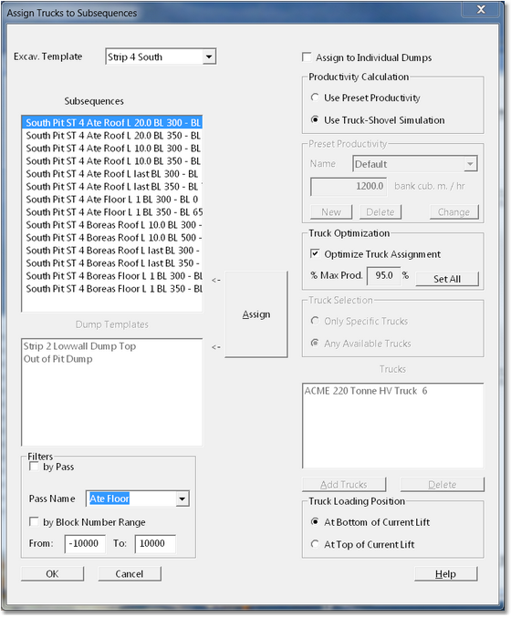This screenshot has width=511, height=617.
Task: Select Boreas Floor L 1 BL 350 subsequence
Action: click(x=112, y=289)
